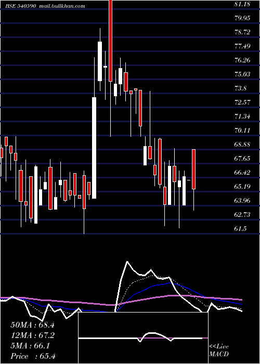Viewport: 260px width, 364px height.
Task: Click inside the MACD inset chart box
Action: [143, 338]
